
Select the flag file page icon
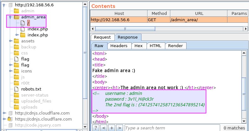coord(16,59)
